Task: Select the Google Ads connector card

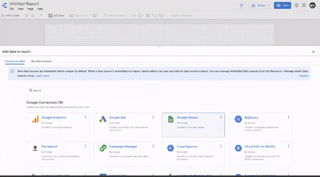Action: pyautogui.click(x=126, y=125)
